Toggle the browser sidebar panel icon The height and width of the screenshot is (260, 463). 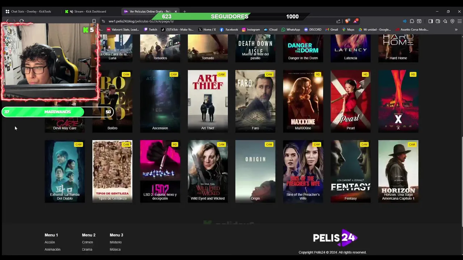(430, 21)
